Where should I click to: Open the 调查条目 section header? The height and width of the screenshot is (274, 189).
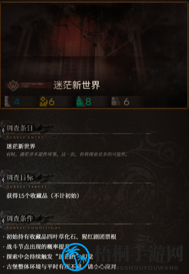coord(20,128)
